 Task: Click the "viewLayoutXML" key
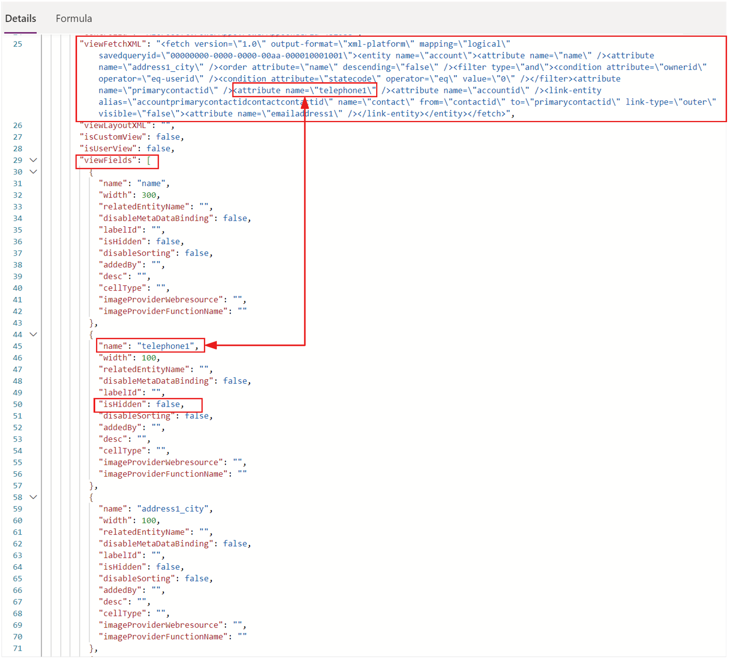[x=115, y=125]
